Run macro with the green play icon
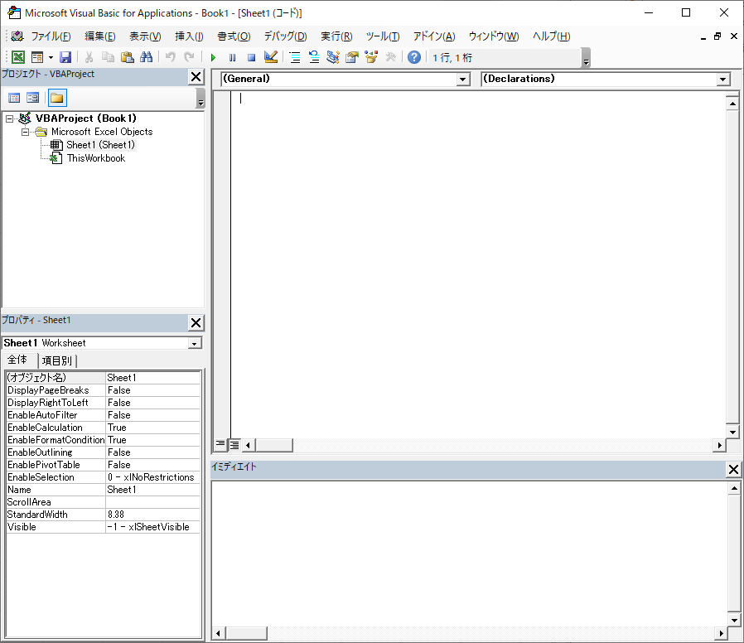 pyautogui.click(x=213, y=57)
